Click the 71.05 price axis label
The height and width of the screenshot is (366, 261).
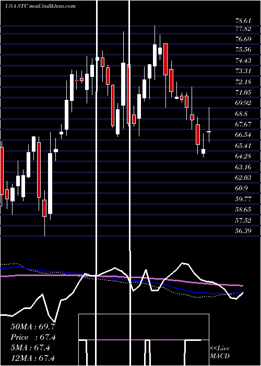243,93
